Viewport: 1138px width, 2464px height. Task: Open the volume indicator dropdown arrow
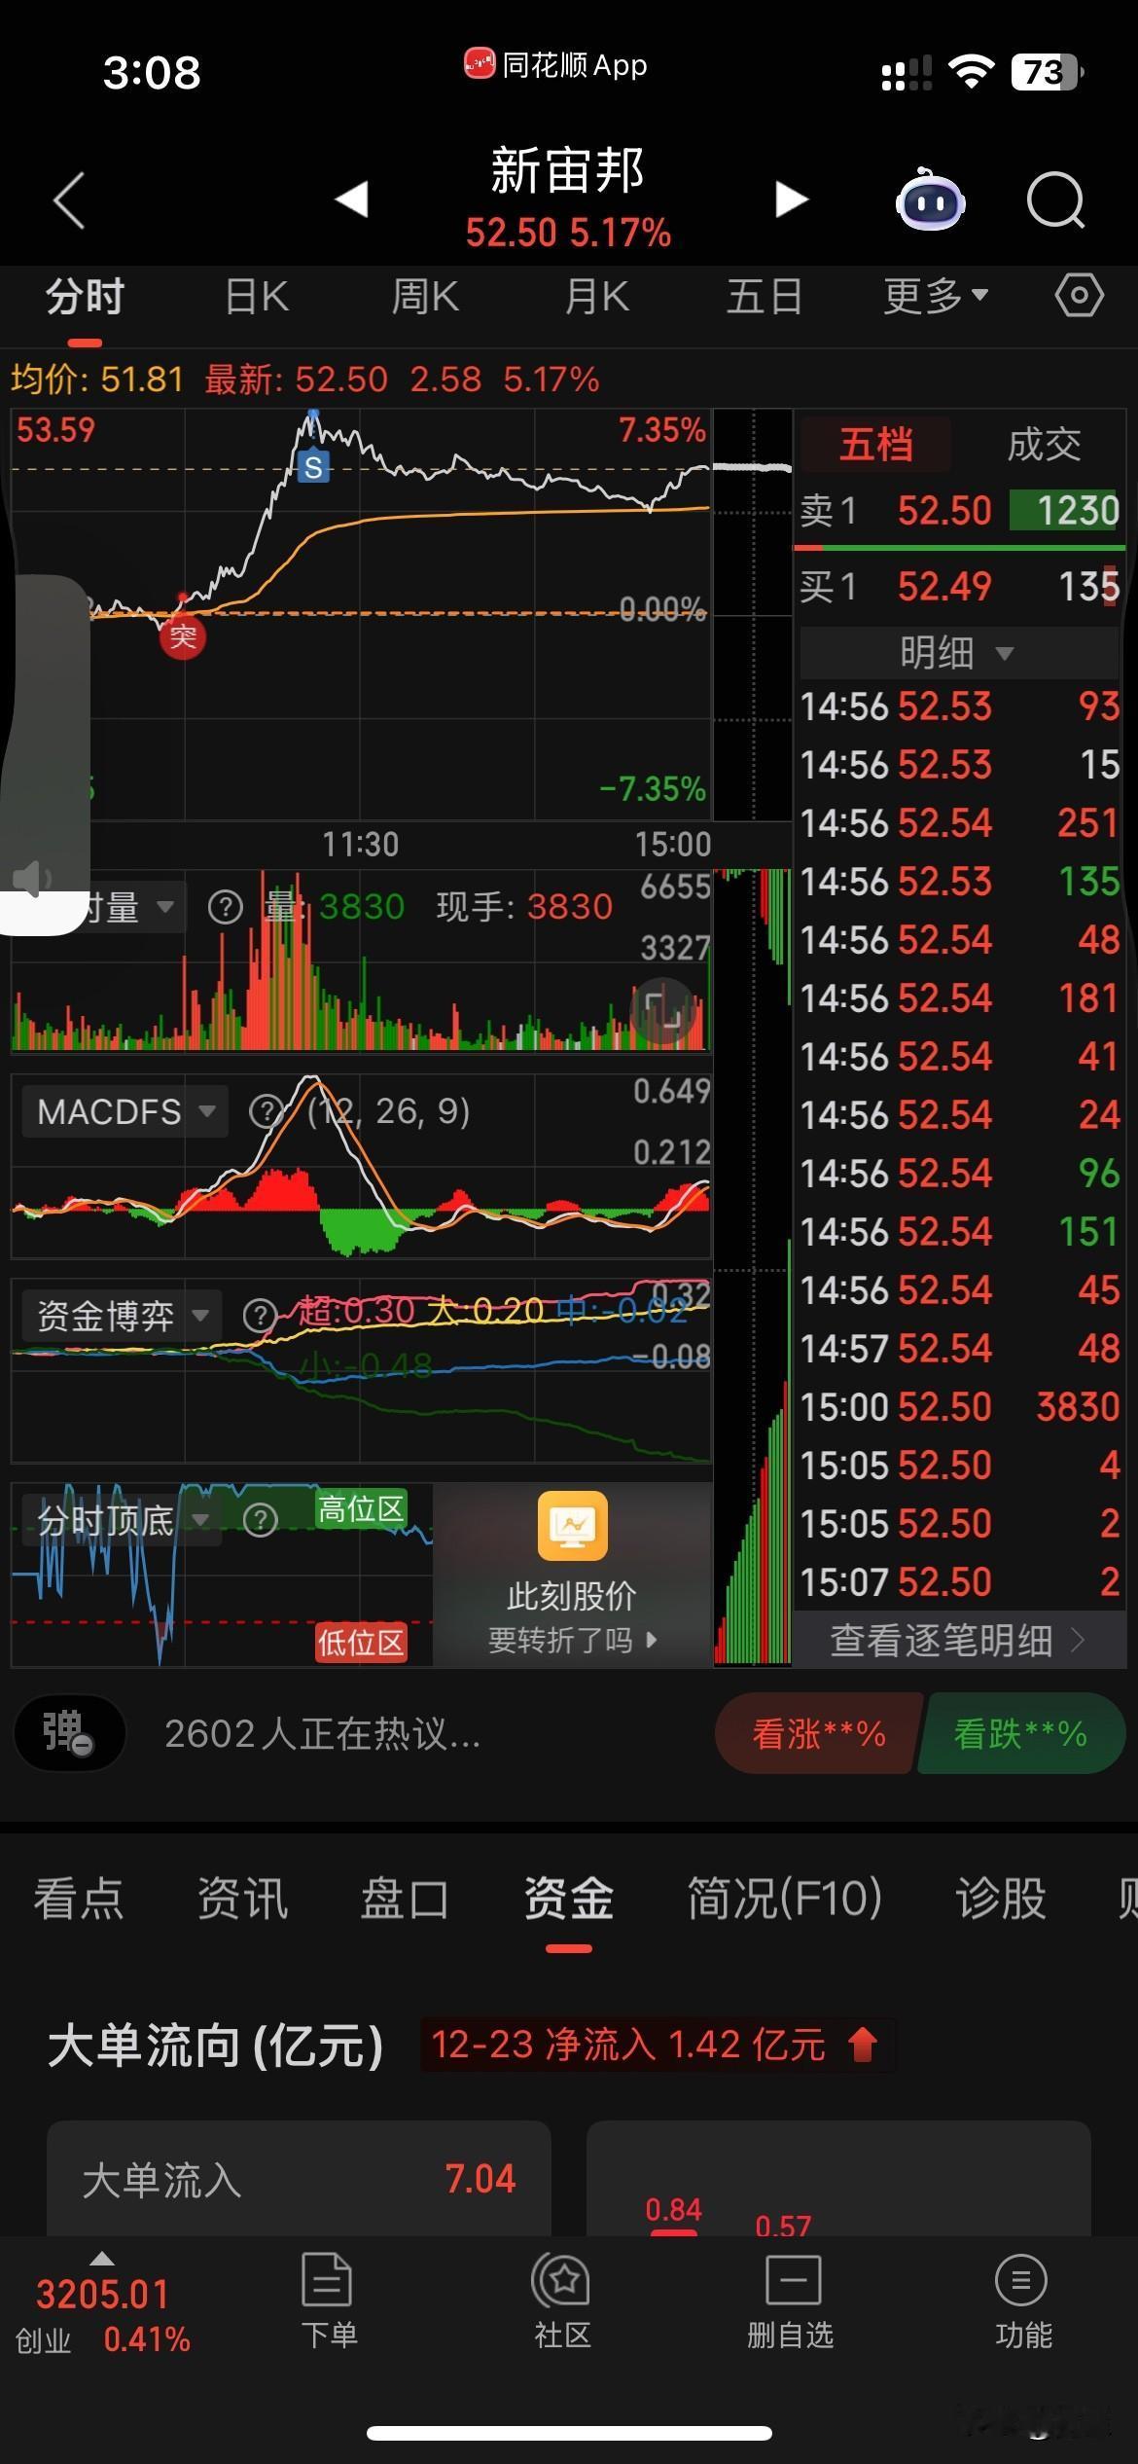165,907
